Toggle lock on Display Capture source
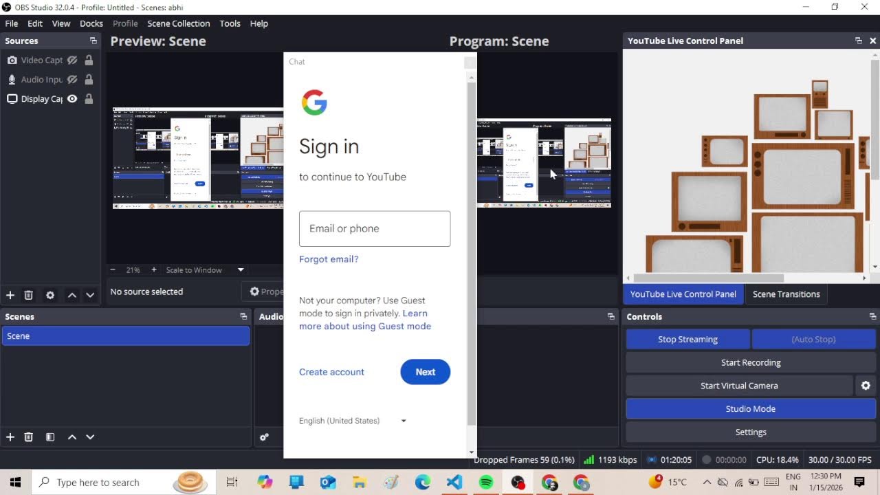The height and width of the screenshot is (495, 880). 89,99
